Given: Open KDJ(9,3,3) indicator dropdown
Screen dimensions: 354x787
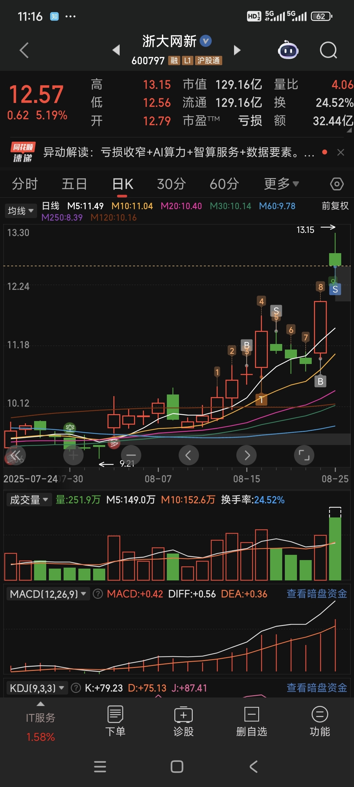Looking at the screenshot, I should pos(37,688).
